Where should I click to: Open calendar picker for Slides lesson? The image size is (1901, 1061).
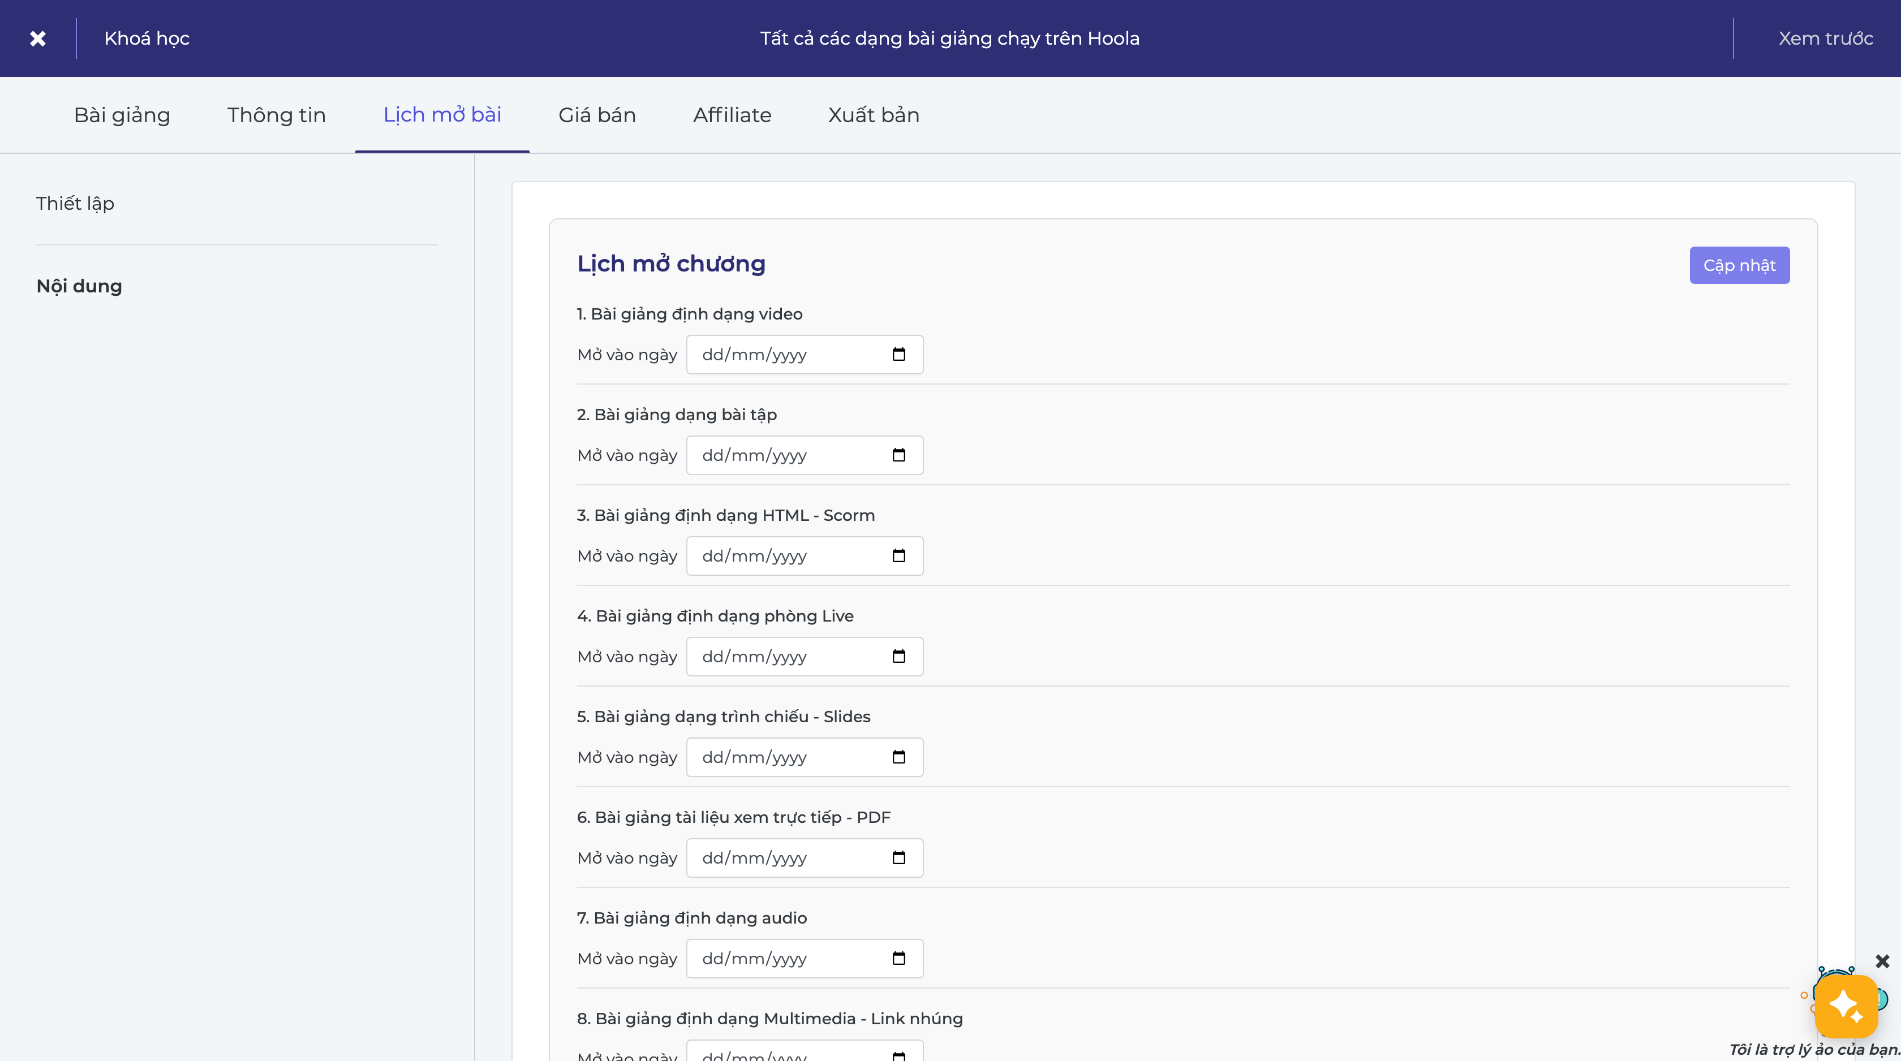click(x=899, y=757)
